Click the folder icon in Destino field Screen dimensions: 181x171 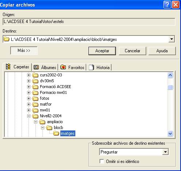[x=7, y=39]
